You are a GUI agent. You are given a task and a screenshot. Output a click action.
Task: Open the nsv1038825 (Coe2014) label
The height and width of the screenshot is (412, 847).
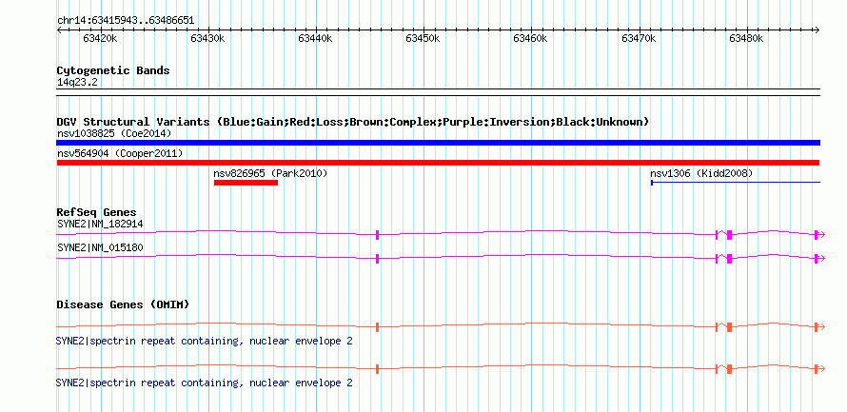pos(114,133)
